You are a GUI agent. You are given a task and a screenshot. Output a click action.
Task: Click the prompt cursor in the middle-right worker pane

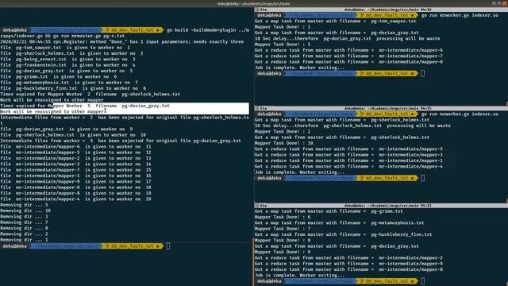pyautogui.click(x=422, y=178)
